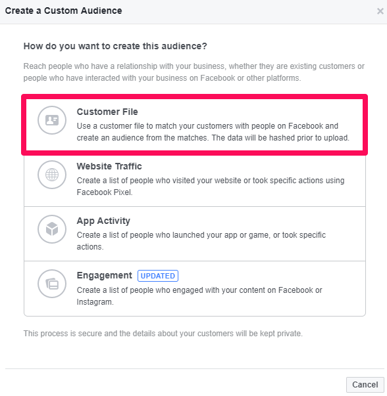The height and width of the screenshot is (396, 387).
Task: Click the Customer File contact card icon
Action: pyautogui.click(x=52, y=120)
